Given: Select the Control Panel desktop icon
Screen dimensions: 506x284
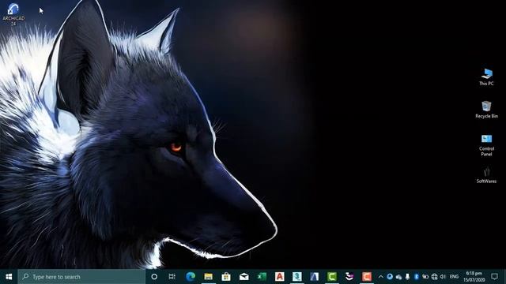Looking at the screenshot, I should [486, 145].
